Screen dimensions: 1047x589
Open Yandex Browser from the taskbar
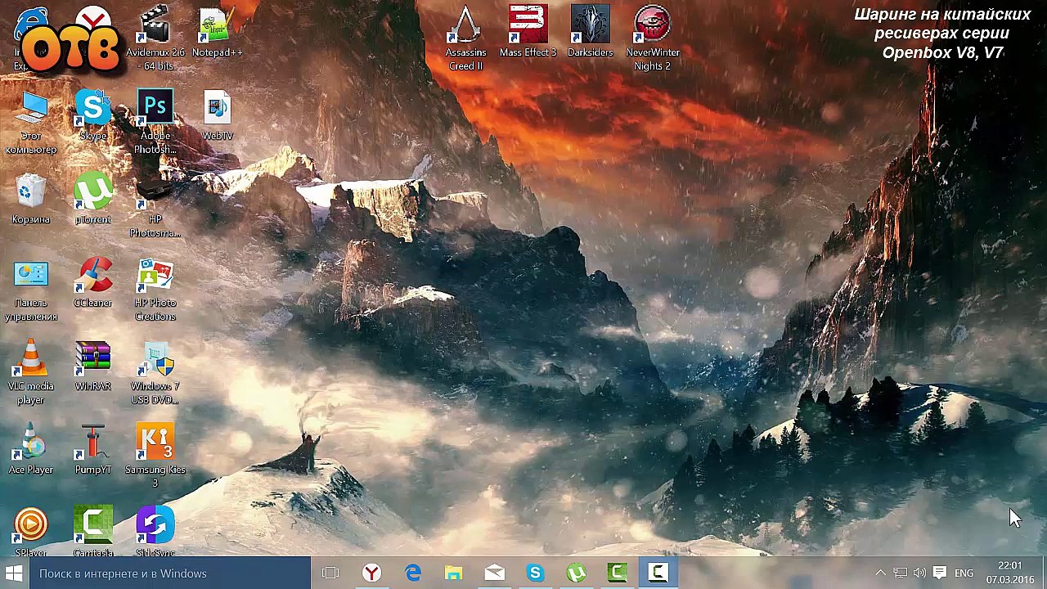point(371,573)
